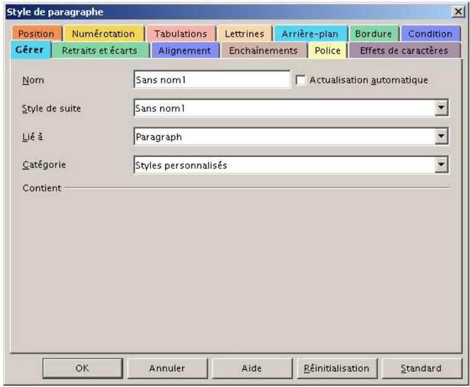The width and height of the screenshot is (470, 387).
Task: Expand the Catégorie dropdown arrow
Action: coord(442,165)
